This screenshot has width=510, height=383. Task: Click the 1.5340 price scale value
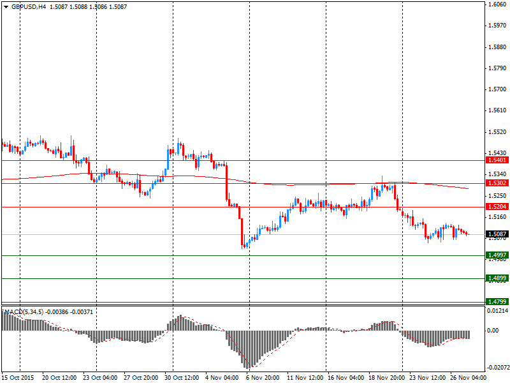[497, 174]
